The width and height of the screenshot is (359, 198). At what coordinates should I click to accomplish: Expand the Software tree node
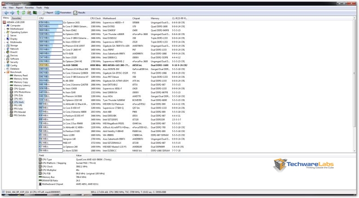pos(4,59)
